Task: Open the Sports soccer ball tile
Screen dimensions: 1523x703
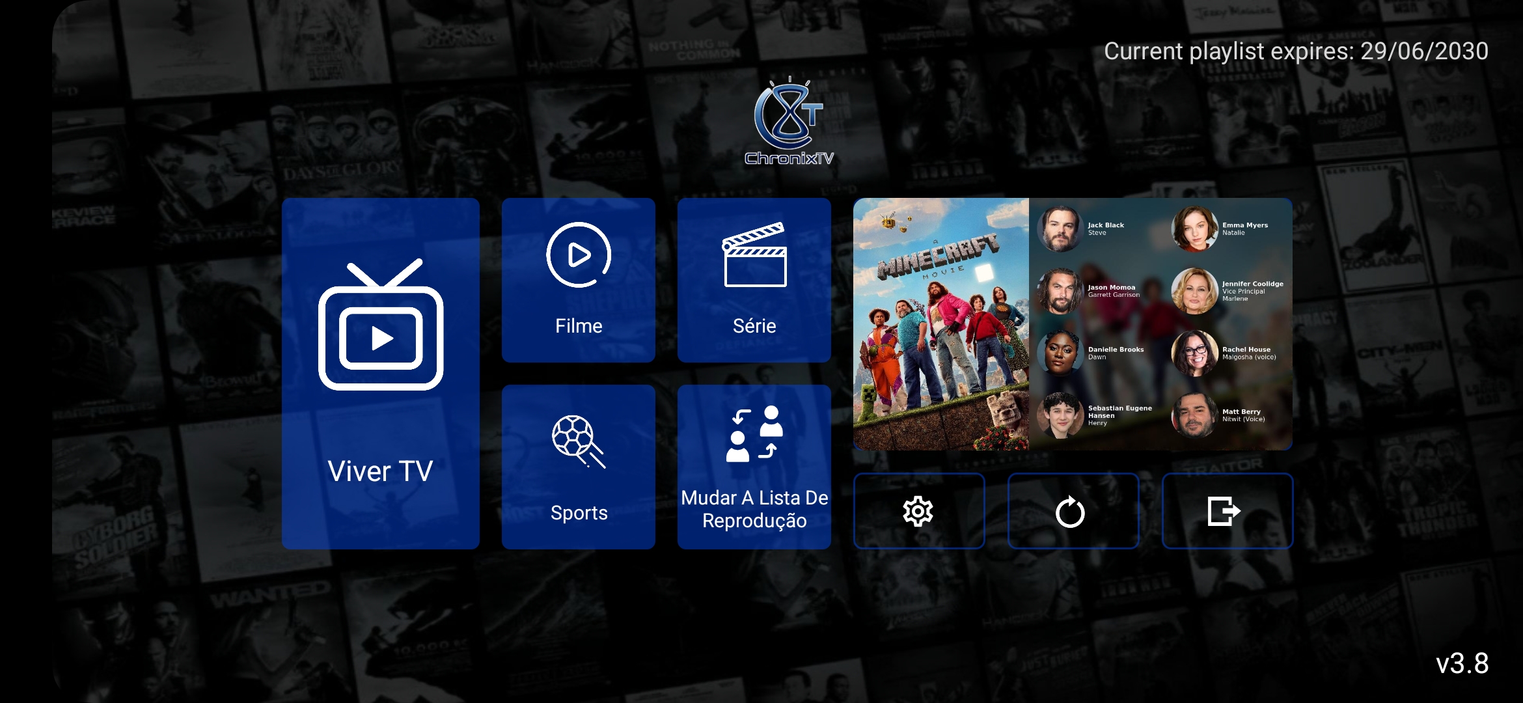Action: [x=578, y=467]
